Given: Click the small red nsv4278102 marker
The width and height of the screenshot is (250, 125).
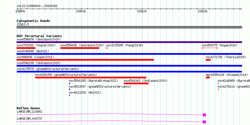Looking at the screenshot, I should pos(218,89).
